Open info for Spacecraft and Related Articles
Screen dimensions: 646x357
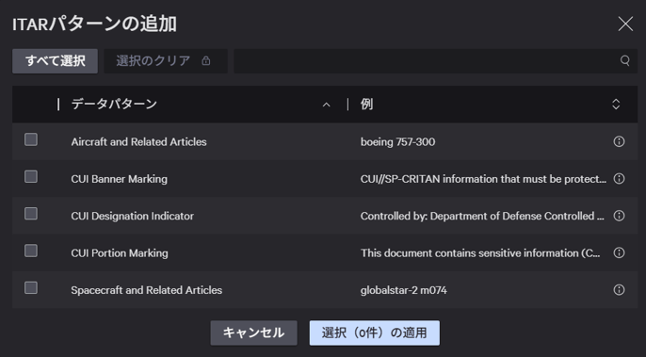point(619,290)
